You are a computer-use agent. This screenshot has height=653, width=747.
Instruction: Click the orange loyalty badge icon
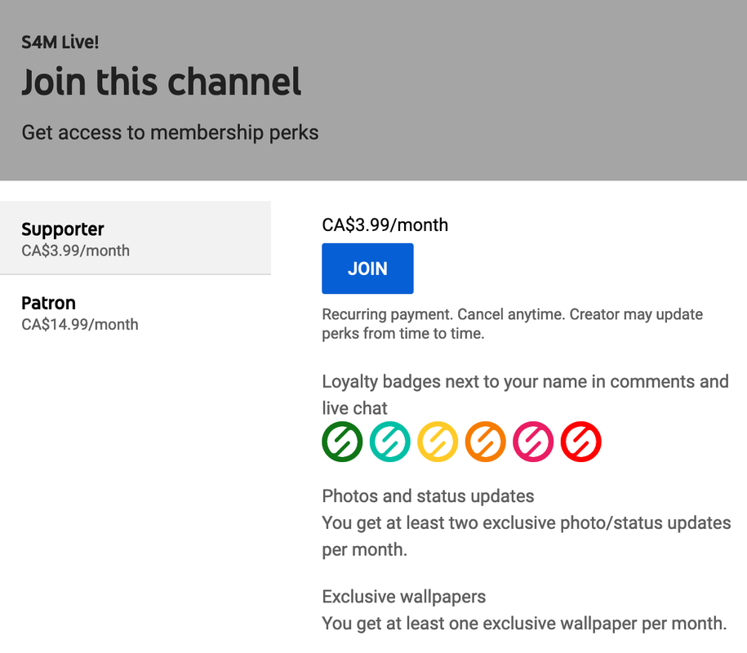click(486, 442)
